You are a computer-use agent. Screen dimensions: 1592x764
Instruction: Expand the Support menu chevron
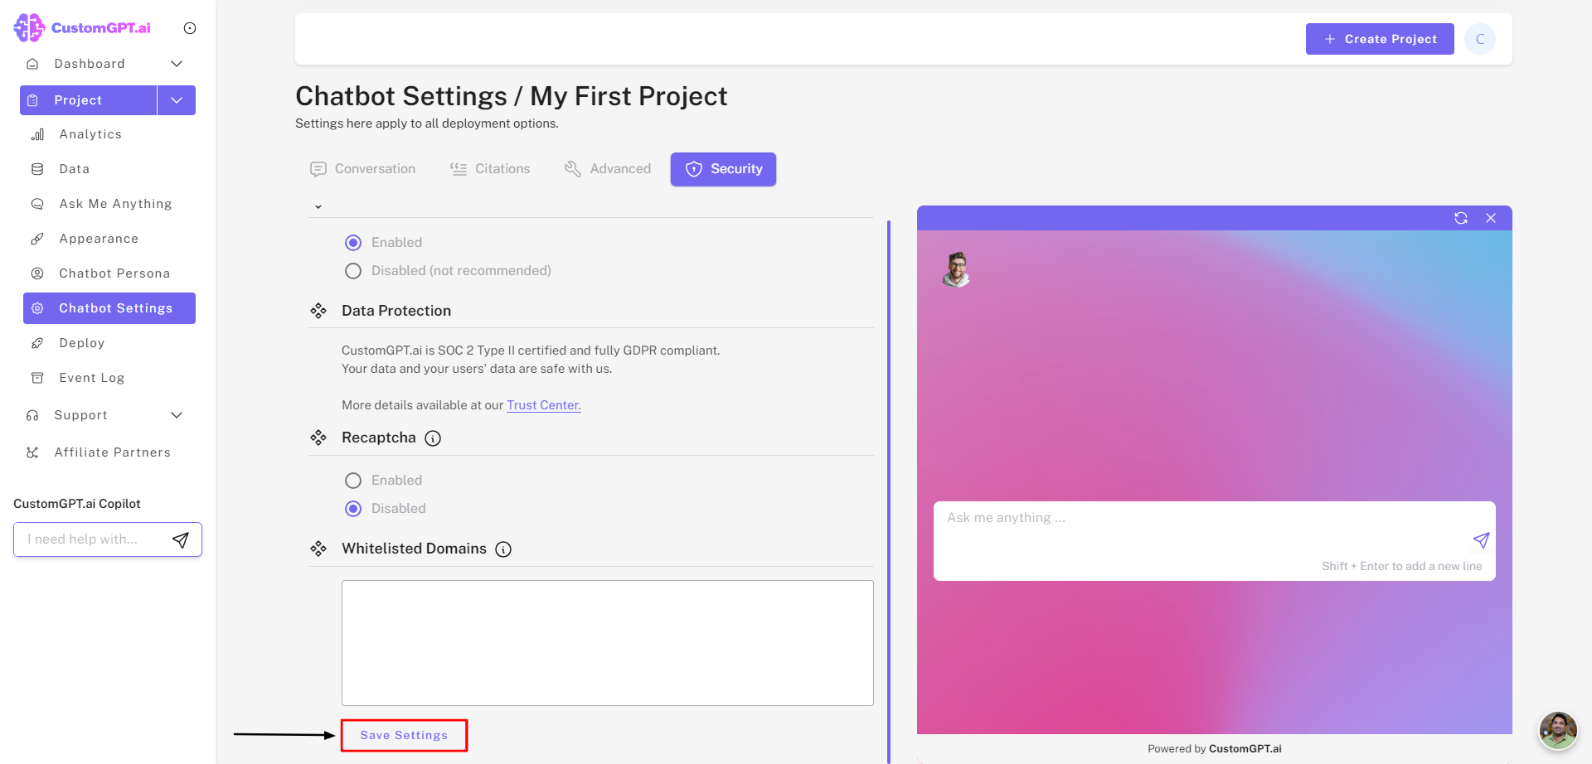[x=177, y=415]
